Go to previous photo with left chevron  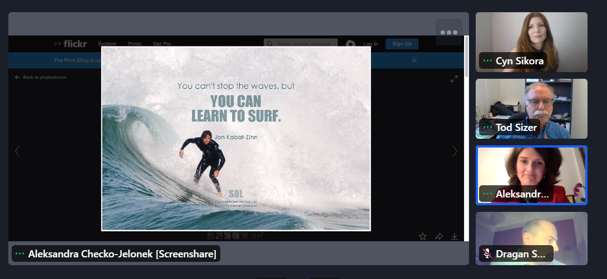point(17,151)
